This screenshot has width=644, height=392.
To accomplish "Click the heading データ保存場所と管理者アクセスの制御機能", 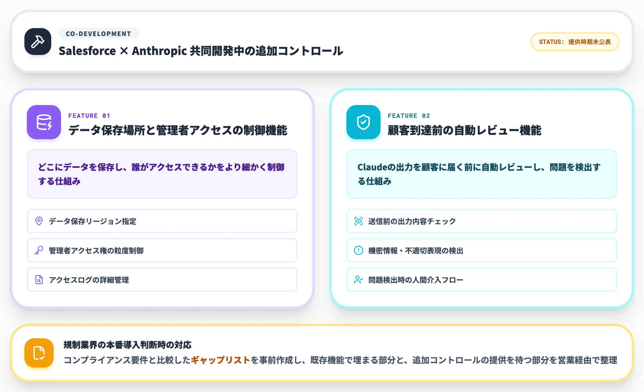I will click(178, 130).
